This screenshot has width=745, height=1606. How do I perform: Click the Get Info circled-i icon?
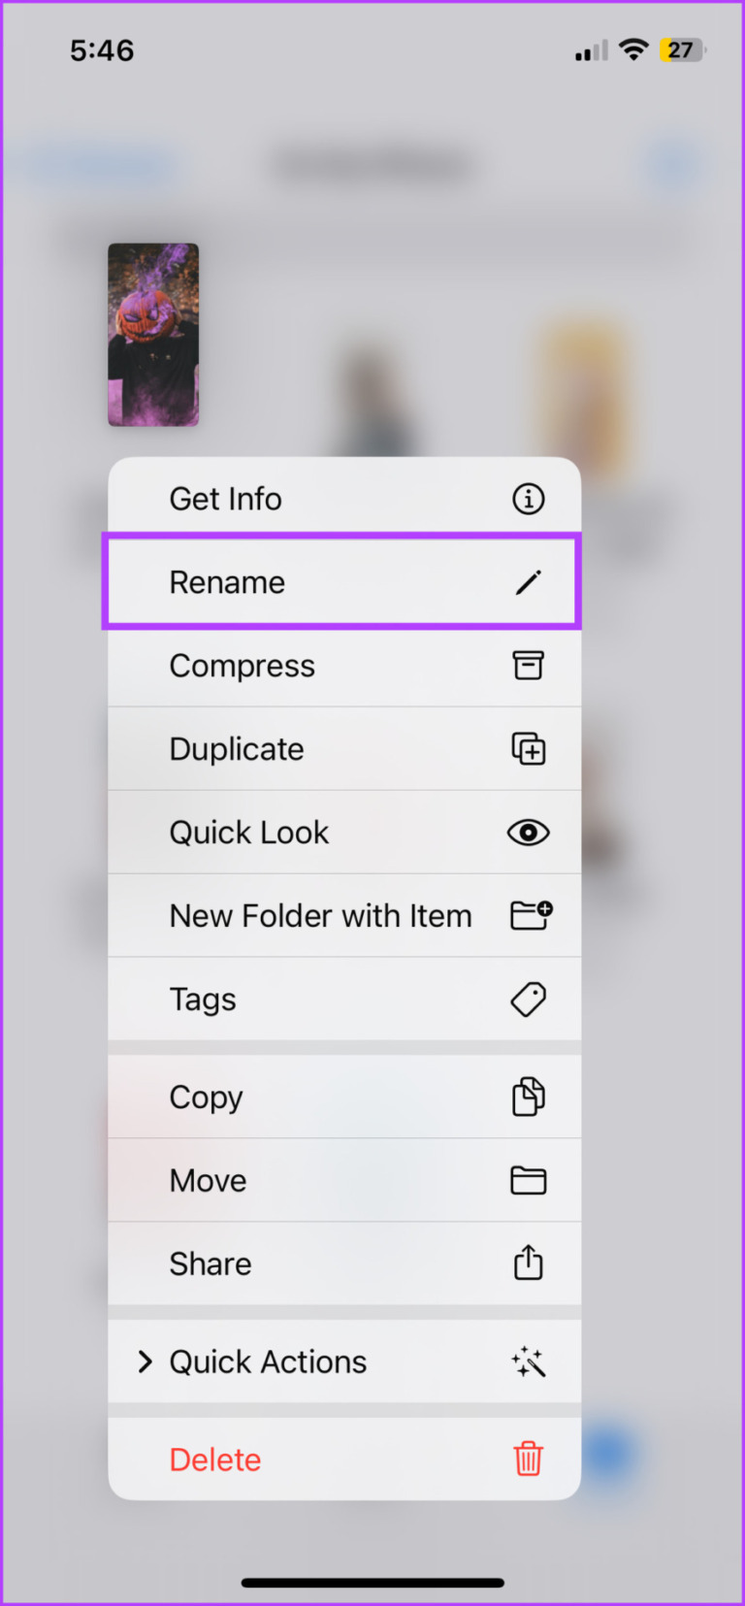click(x=528, y=499)
